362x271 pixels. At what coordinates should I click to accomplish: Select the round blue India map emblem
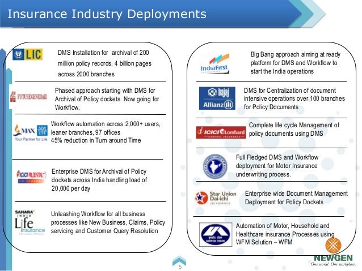(x=215, y=166)
